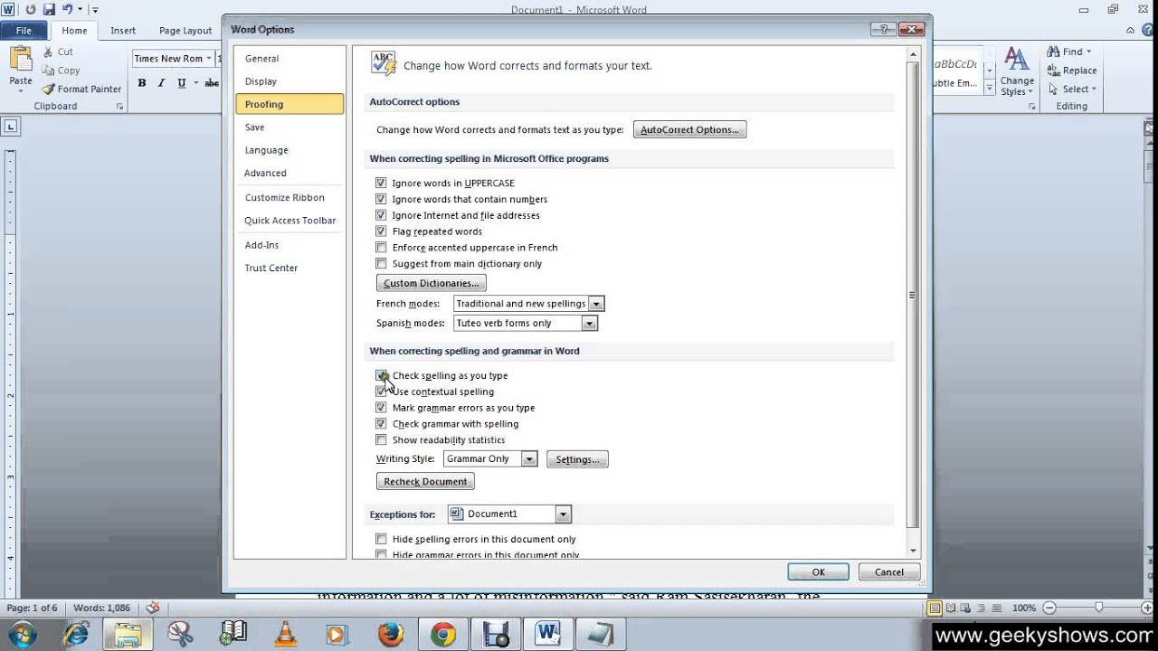
Task: Enable Suggest from main dictionary only
Action: point(381,264)
